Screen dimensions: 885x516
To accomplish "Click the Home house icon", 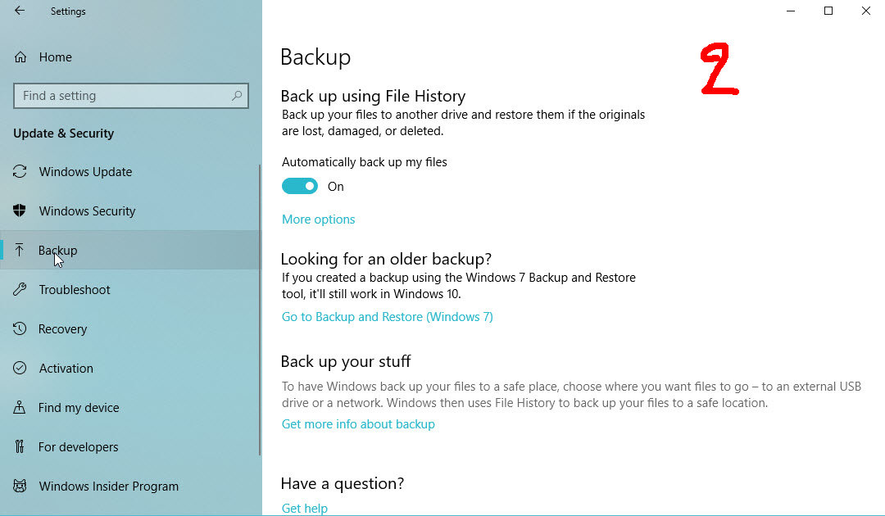I will point(20,57).
